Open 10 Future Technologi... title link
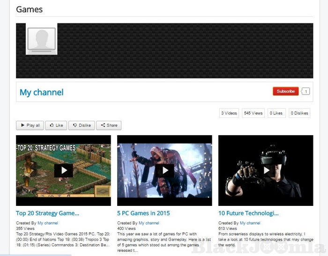Image resolution: width=328 pixels, height=256 pixels. point(248,213)
